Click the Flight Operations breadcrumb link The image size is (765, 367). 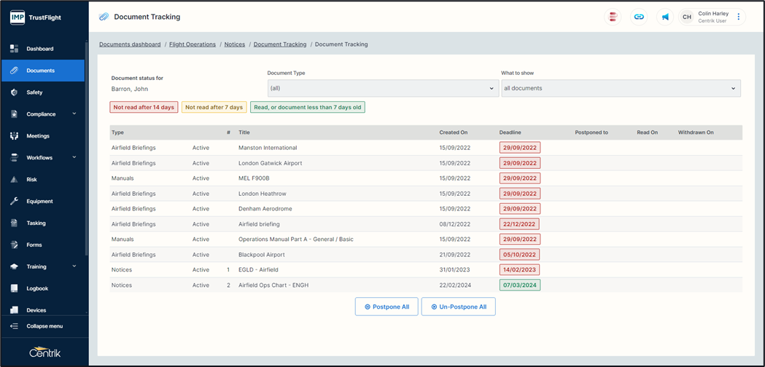point(193,44)
